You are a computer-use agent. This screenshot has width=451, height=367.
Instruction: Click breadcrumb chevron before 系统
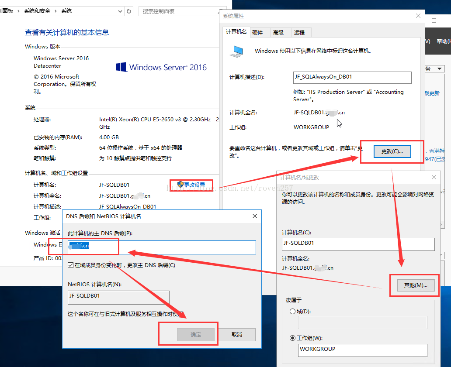56,11
